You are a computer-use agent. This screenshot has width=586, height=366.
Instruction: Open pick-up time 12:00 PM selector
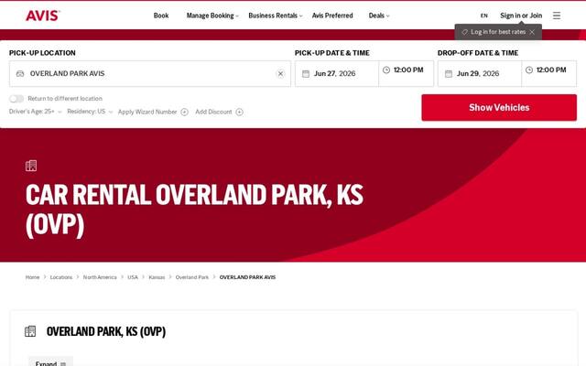click(407, 73)
